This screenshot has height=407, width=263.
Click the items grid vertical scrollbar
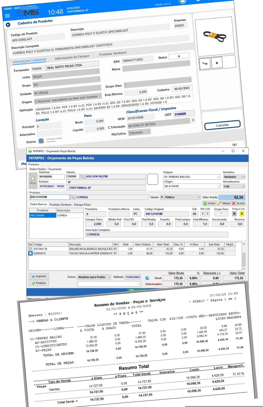(244, 256)
